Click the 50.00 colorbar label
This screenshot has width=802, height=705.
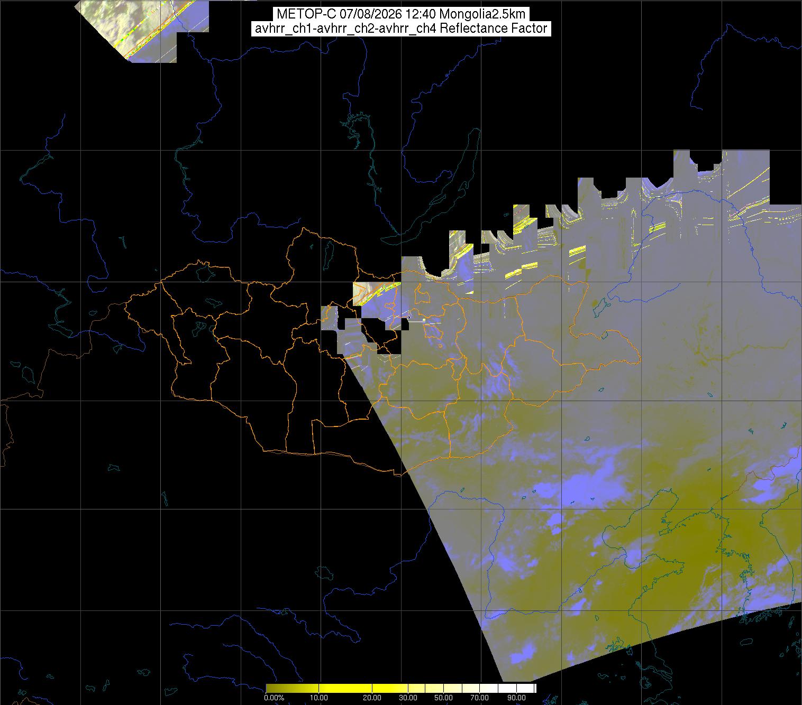(444, 698)
